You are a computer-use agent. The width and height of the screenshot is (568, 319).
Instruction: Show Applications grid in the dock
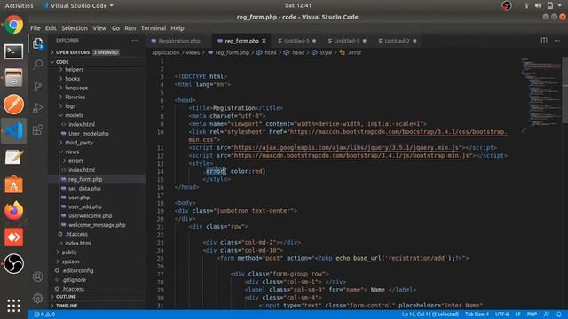[14, 306]
